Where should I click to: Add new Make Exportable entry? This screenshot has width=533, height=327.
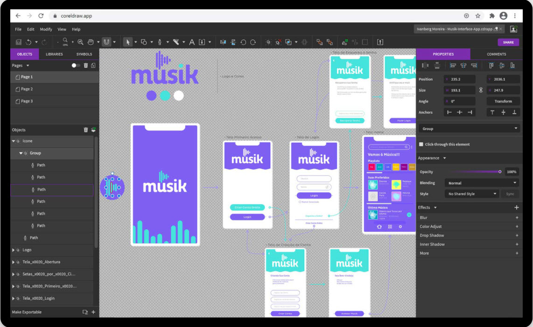(93, 312)
